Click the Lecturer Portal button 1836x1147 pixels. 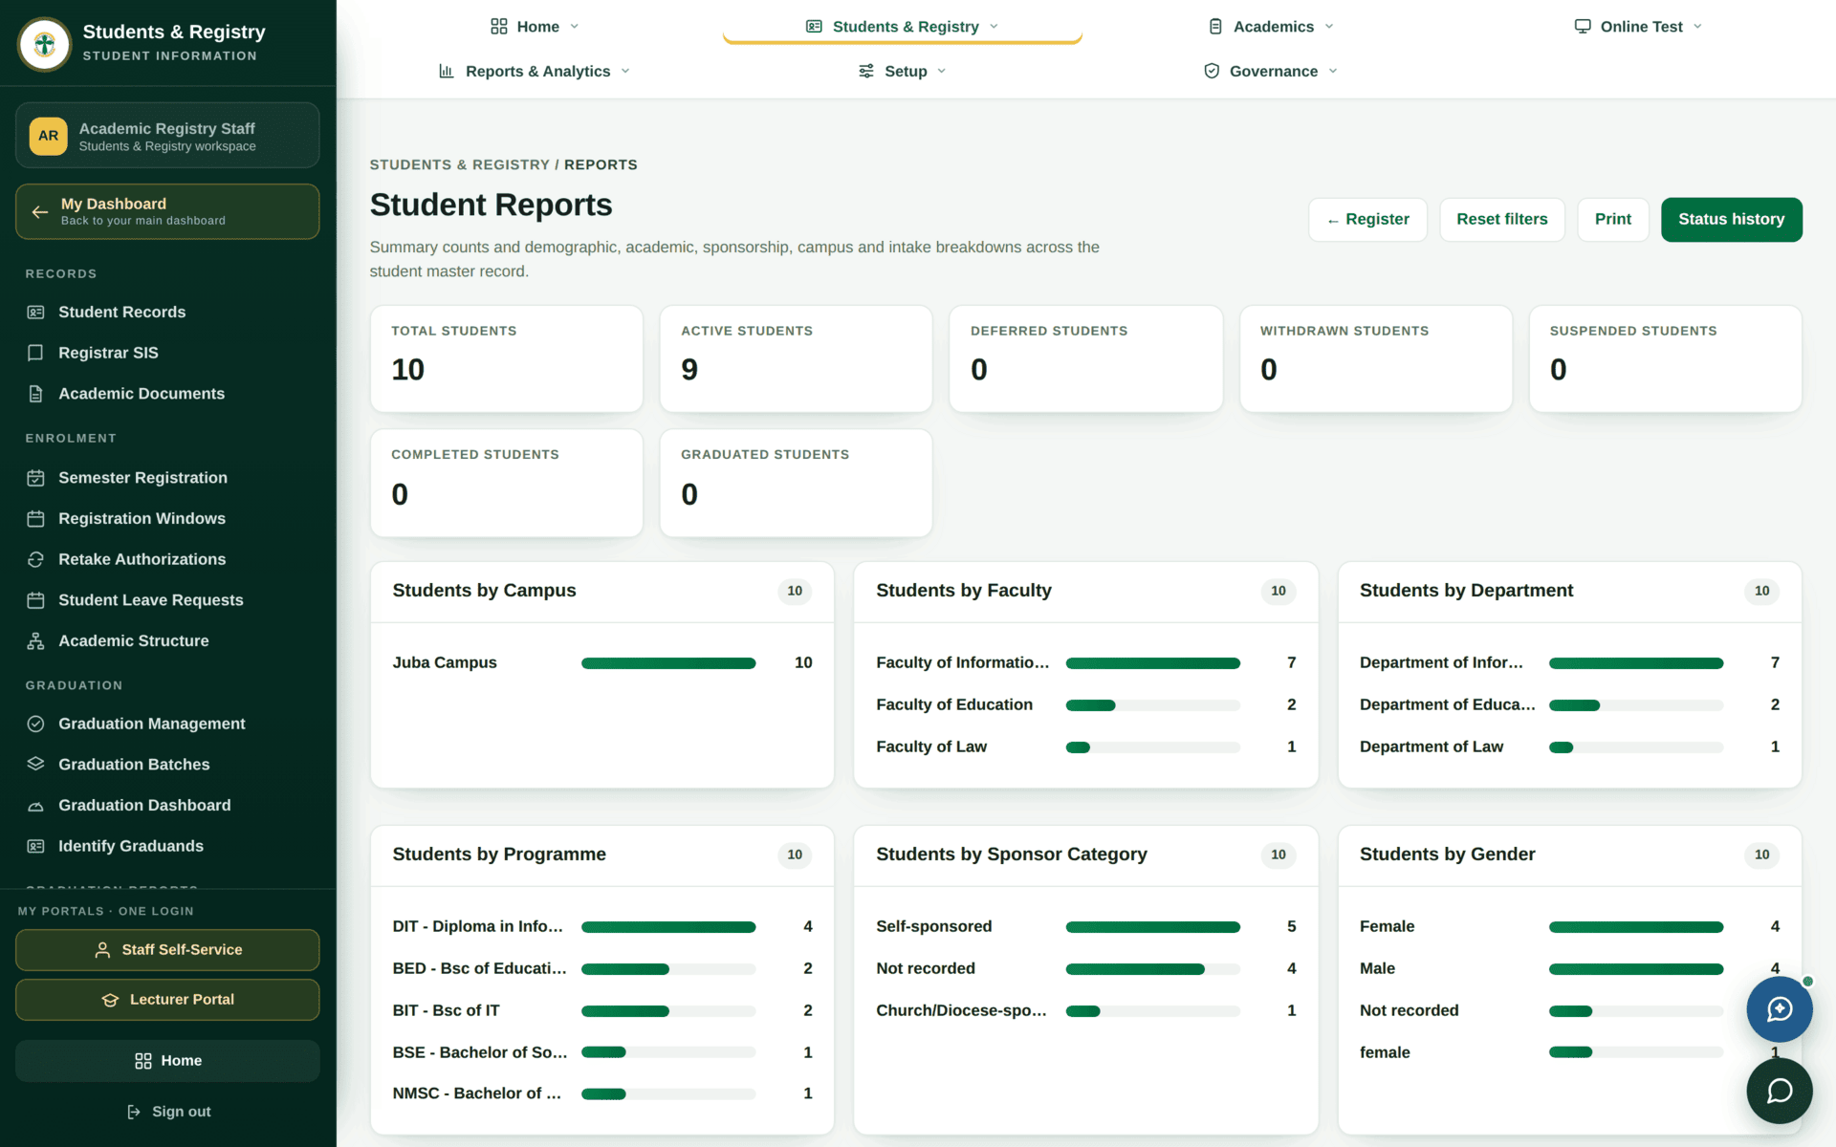tap(167, 1000)
